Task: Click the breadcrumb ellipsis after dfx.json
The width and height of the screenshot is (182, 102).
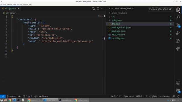Action: [x=18, y=13]
